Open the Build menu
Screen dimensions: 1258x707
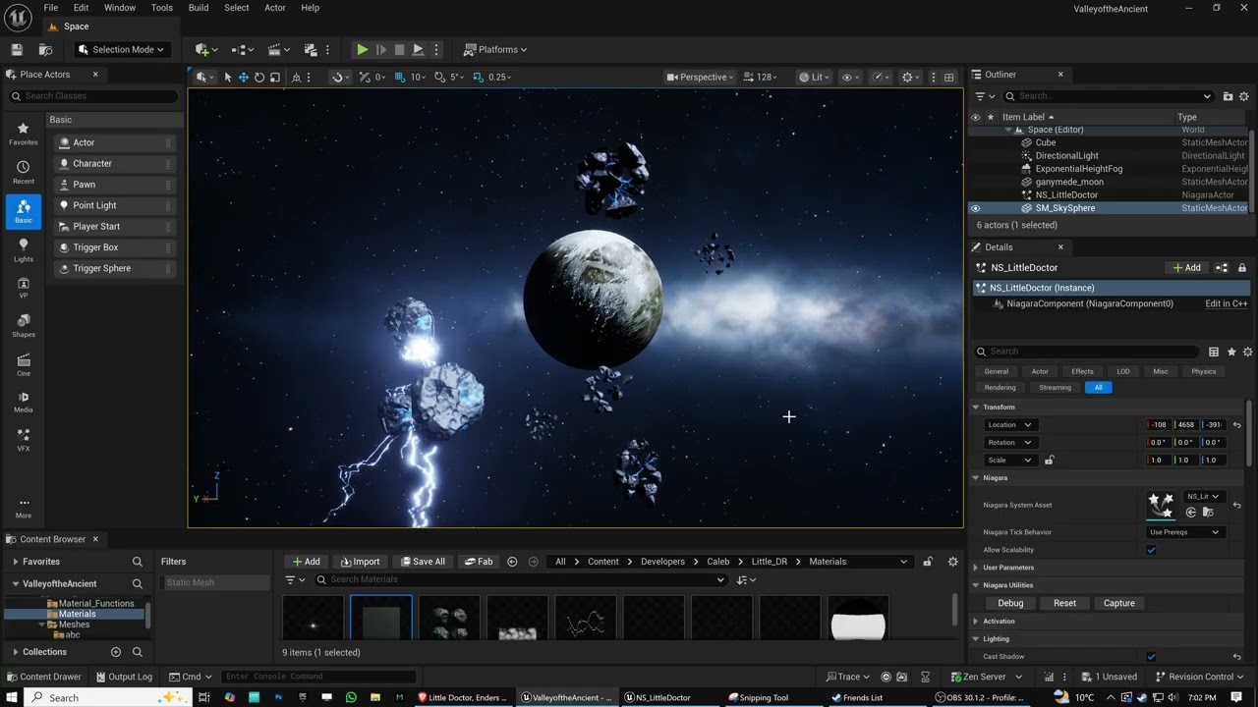(x=199, y=8)
